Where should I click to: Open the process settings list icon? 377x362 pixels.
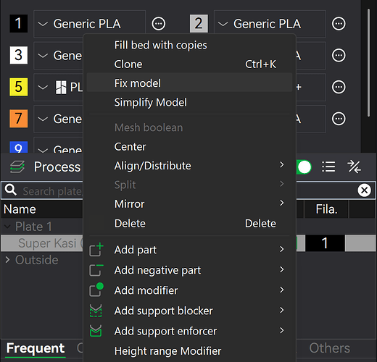(328, 167)
